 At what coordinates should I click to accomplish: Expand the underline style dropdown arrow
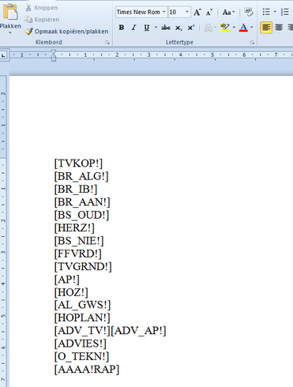pos(156,28)
